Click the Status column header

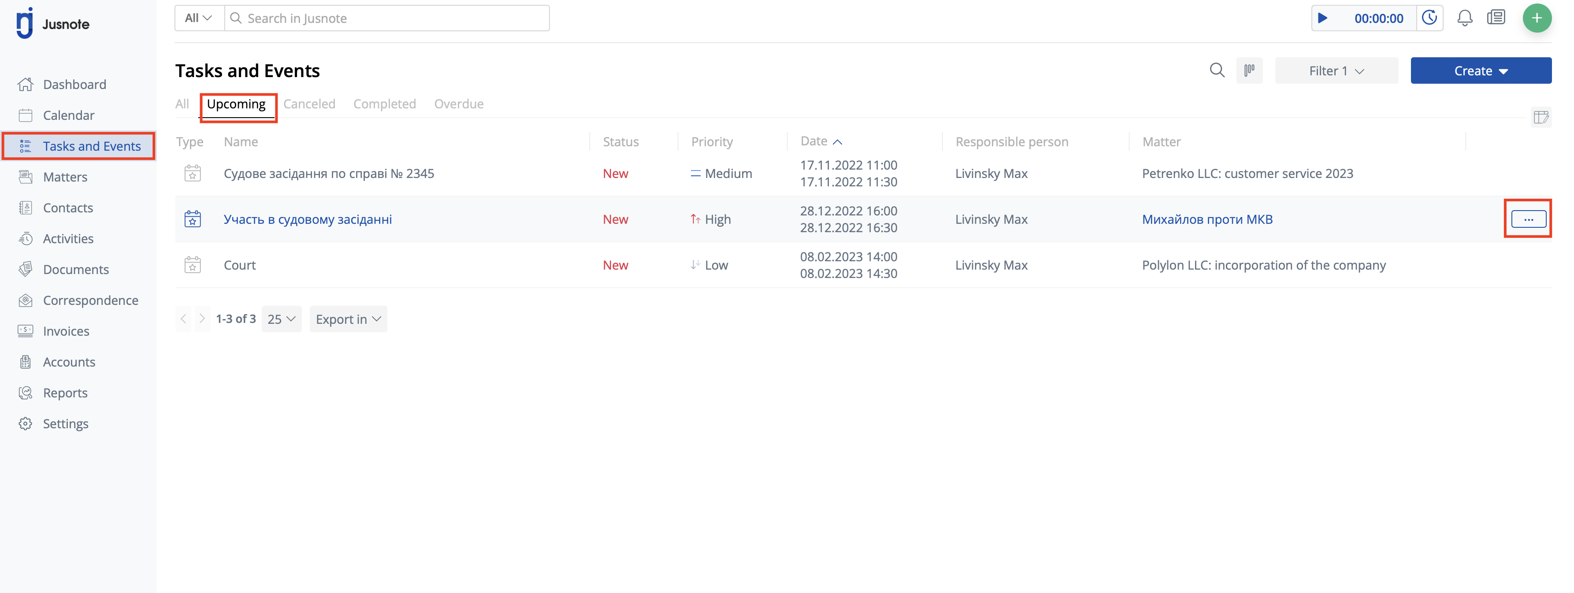tap(621, 142)
